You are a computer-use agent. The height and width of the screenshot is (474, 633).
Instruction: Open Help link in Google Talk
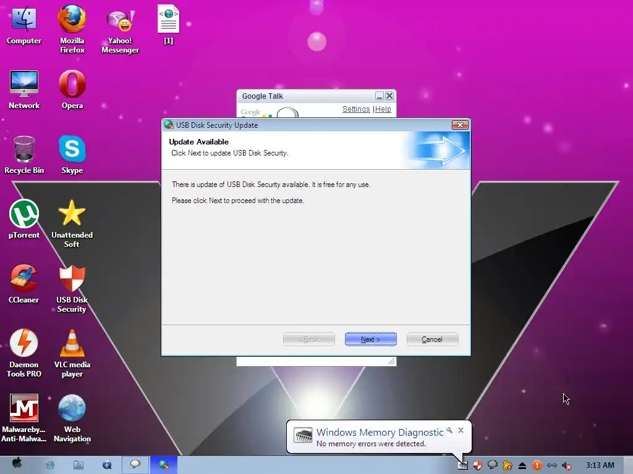tap(383, 109)
